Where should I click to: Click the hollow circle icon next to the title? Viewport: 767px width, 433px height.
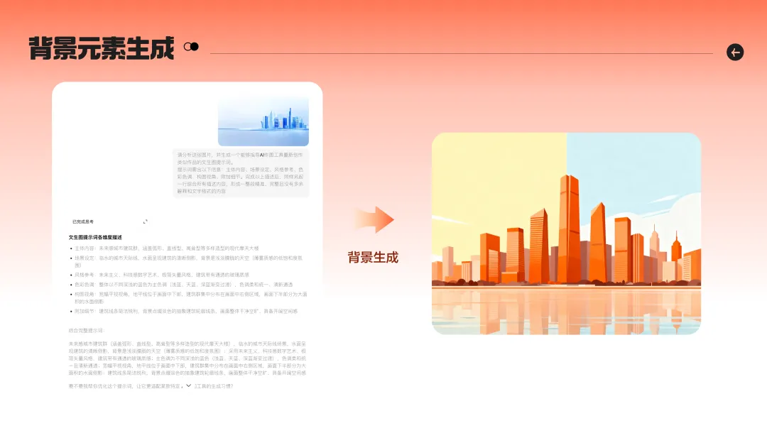point(187,47)
